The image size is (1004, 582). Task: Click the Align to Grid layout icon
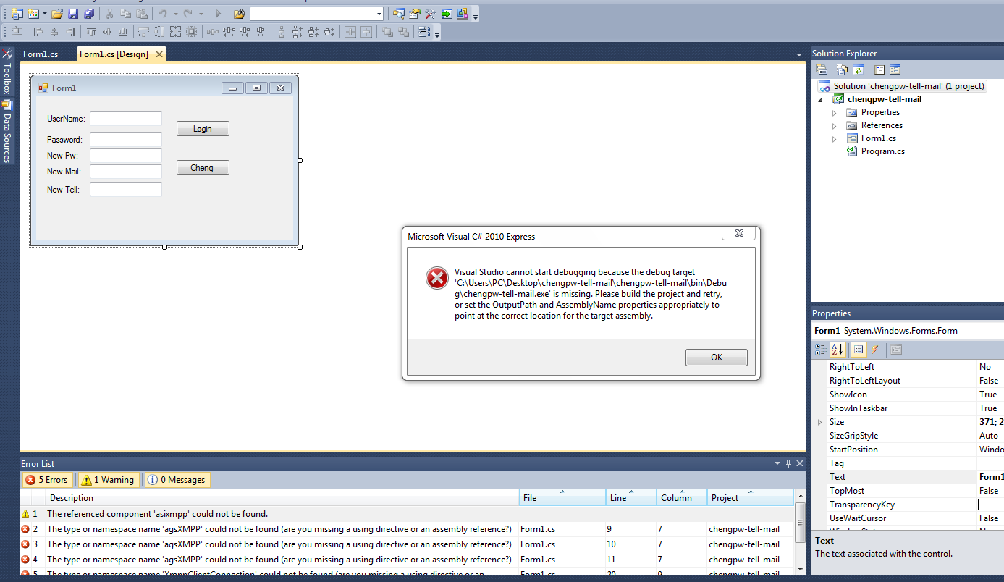17,32
